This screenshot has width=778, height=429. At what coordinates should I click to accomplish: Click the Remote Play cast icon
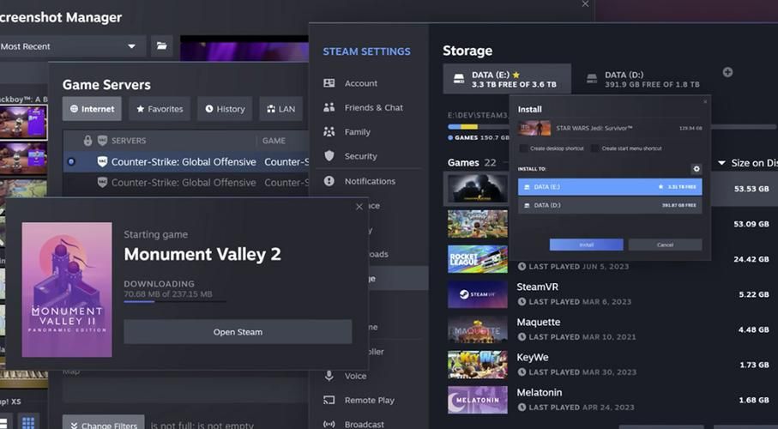(x=329, y=400)
